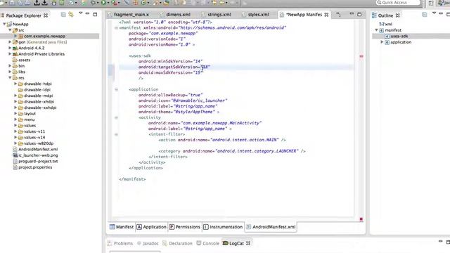The width and height of the screenshot is (450, 253).
Task: Select the layout folder
Action: [30, 114]
